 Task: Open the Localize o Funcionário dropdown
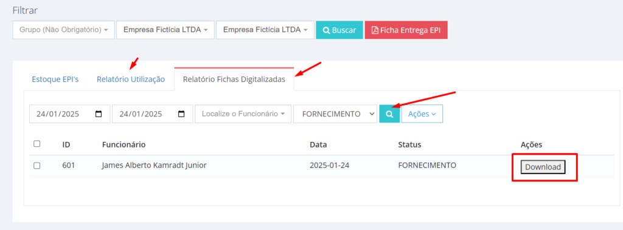tap(243, 114)
